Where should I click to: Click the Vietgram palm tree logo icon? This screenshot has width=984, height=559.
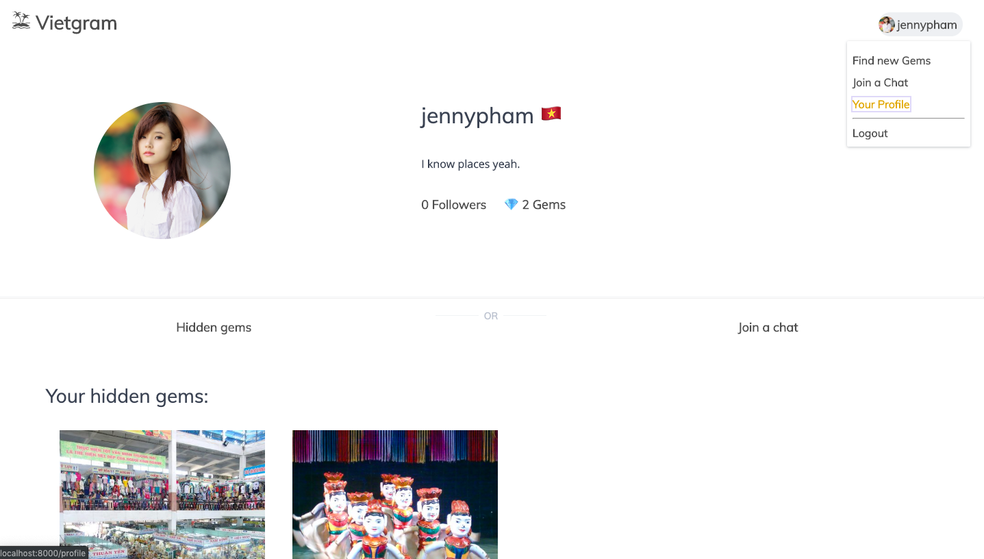(x=21, y=21)
